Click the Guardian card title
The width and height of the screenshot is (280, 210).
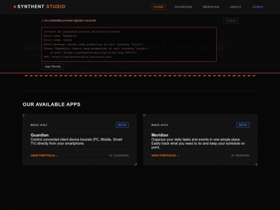coord(39,135)
